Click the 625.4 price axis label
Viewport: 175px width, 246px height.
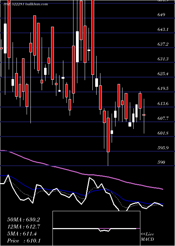(x=163, y=73)
